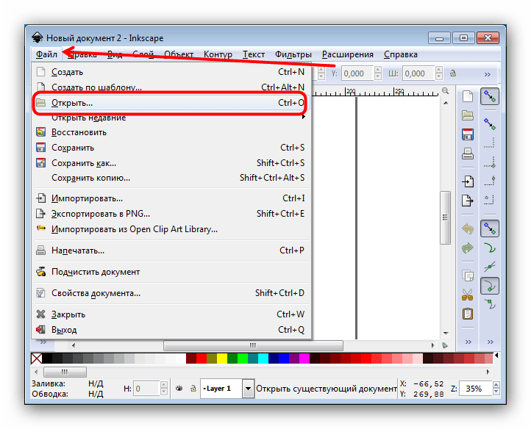Choose Напечатать... from File menu
This screenshot has height=429, width=531.
tap(171, 250)
